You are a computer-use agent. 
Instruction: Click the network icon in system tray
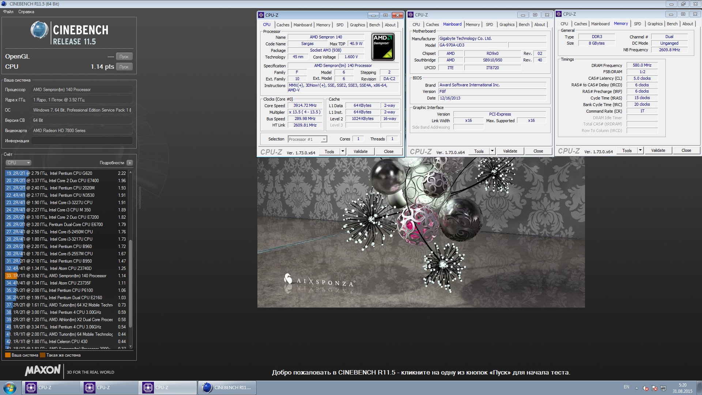(x=663, y=388)
